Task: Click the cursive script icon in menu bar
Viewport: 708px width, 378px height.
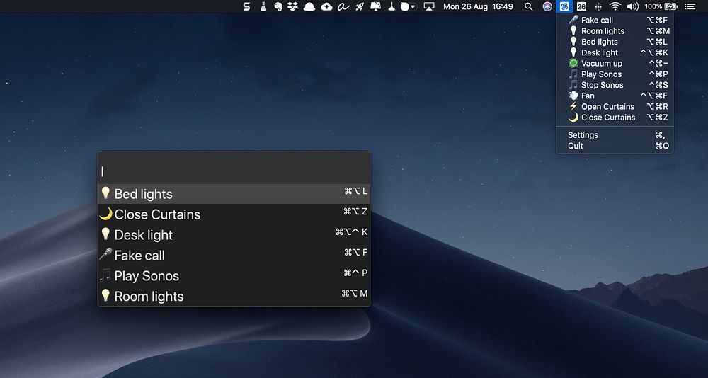Action: click(x=343, y=6)
